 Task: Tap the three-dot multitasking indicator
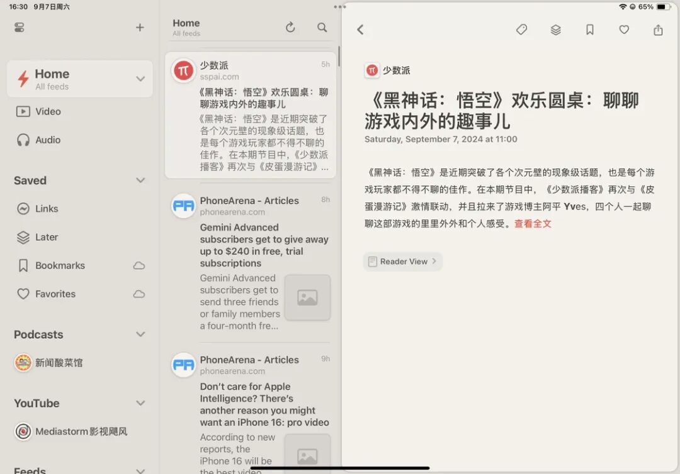point(339,6)
